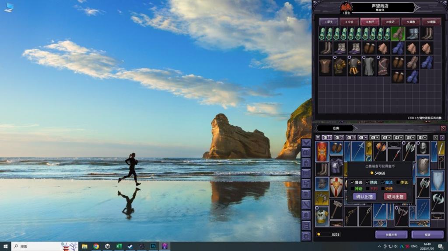
Task: Open warehouse bag tab 3
Action: [x=351, y=138]
